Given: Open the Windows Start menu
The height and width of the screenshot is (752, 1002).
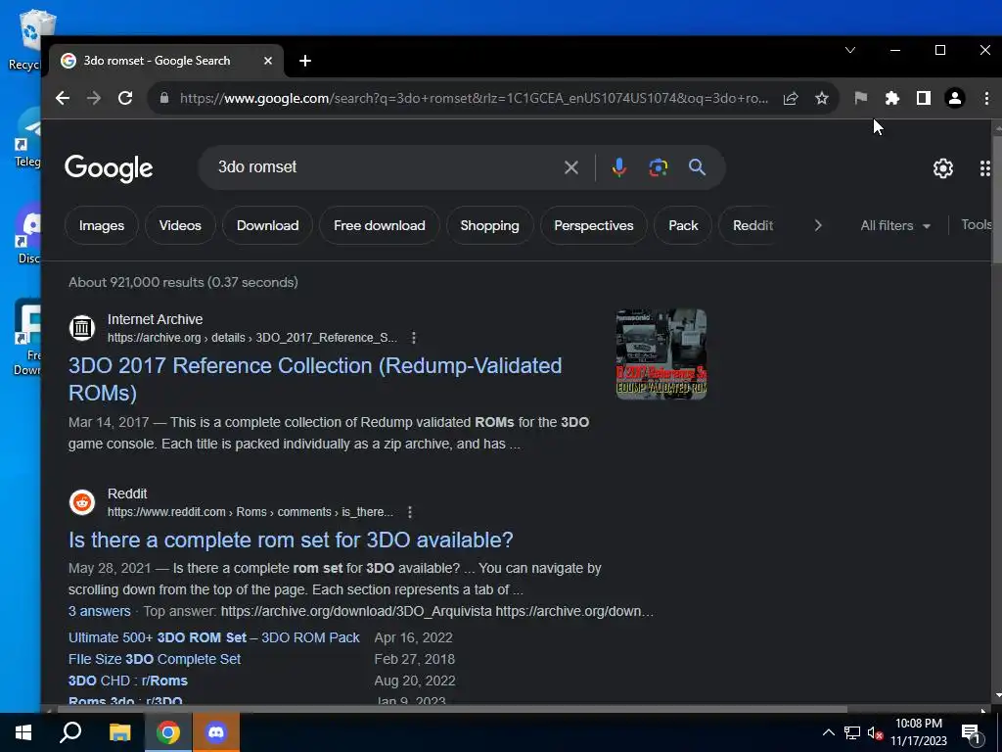Looking at the screenshot, I should (x=23, y=732).
